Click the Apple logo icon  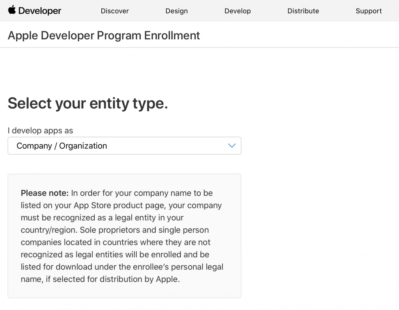click(12, 10)
